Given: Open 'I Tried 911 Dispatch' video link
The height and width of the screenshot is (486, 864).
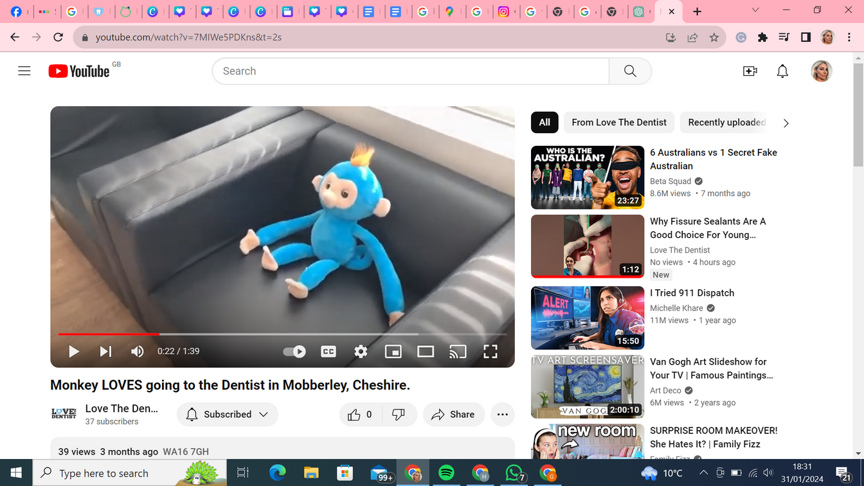Looking at the screenshot, I should 692,293.
